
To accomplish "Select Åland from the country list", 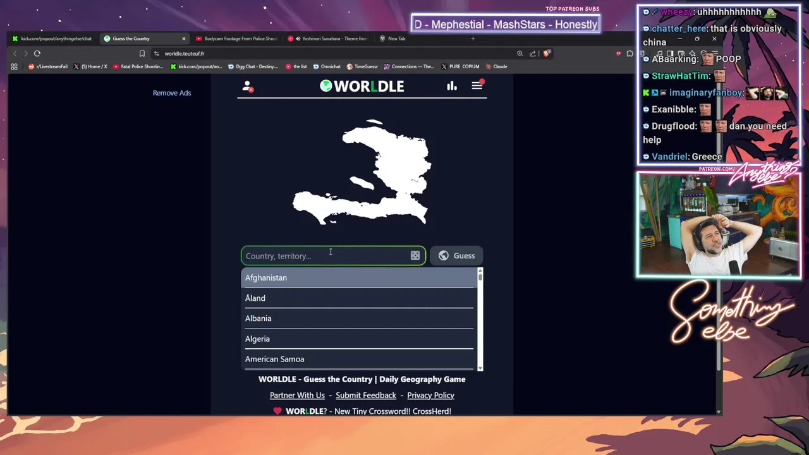I will pyautogui.click(x=359, y=298).
